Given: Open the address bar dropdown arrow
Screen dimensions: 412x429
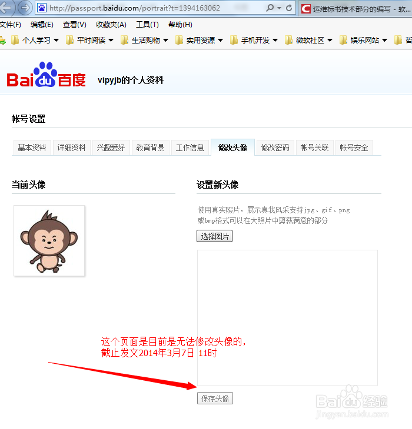Looking at the screenshot, I should coord(280,8).
